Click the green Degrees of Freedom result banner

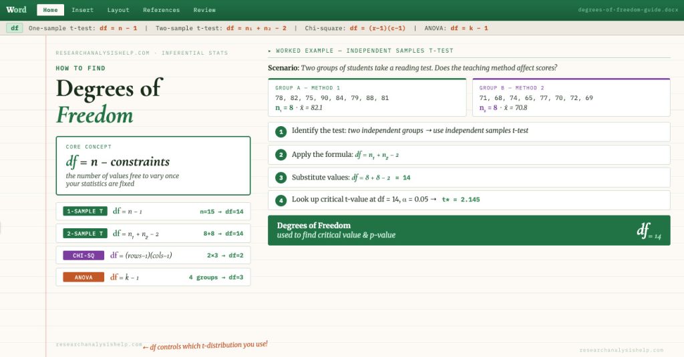click(468, 230)
